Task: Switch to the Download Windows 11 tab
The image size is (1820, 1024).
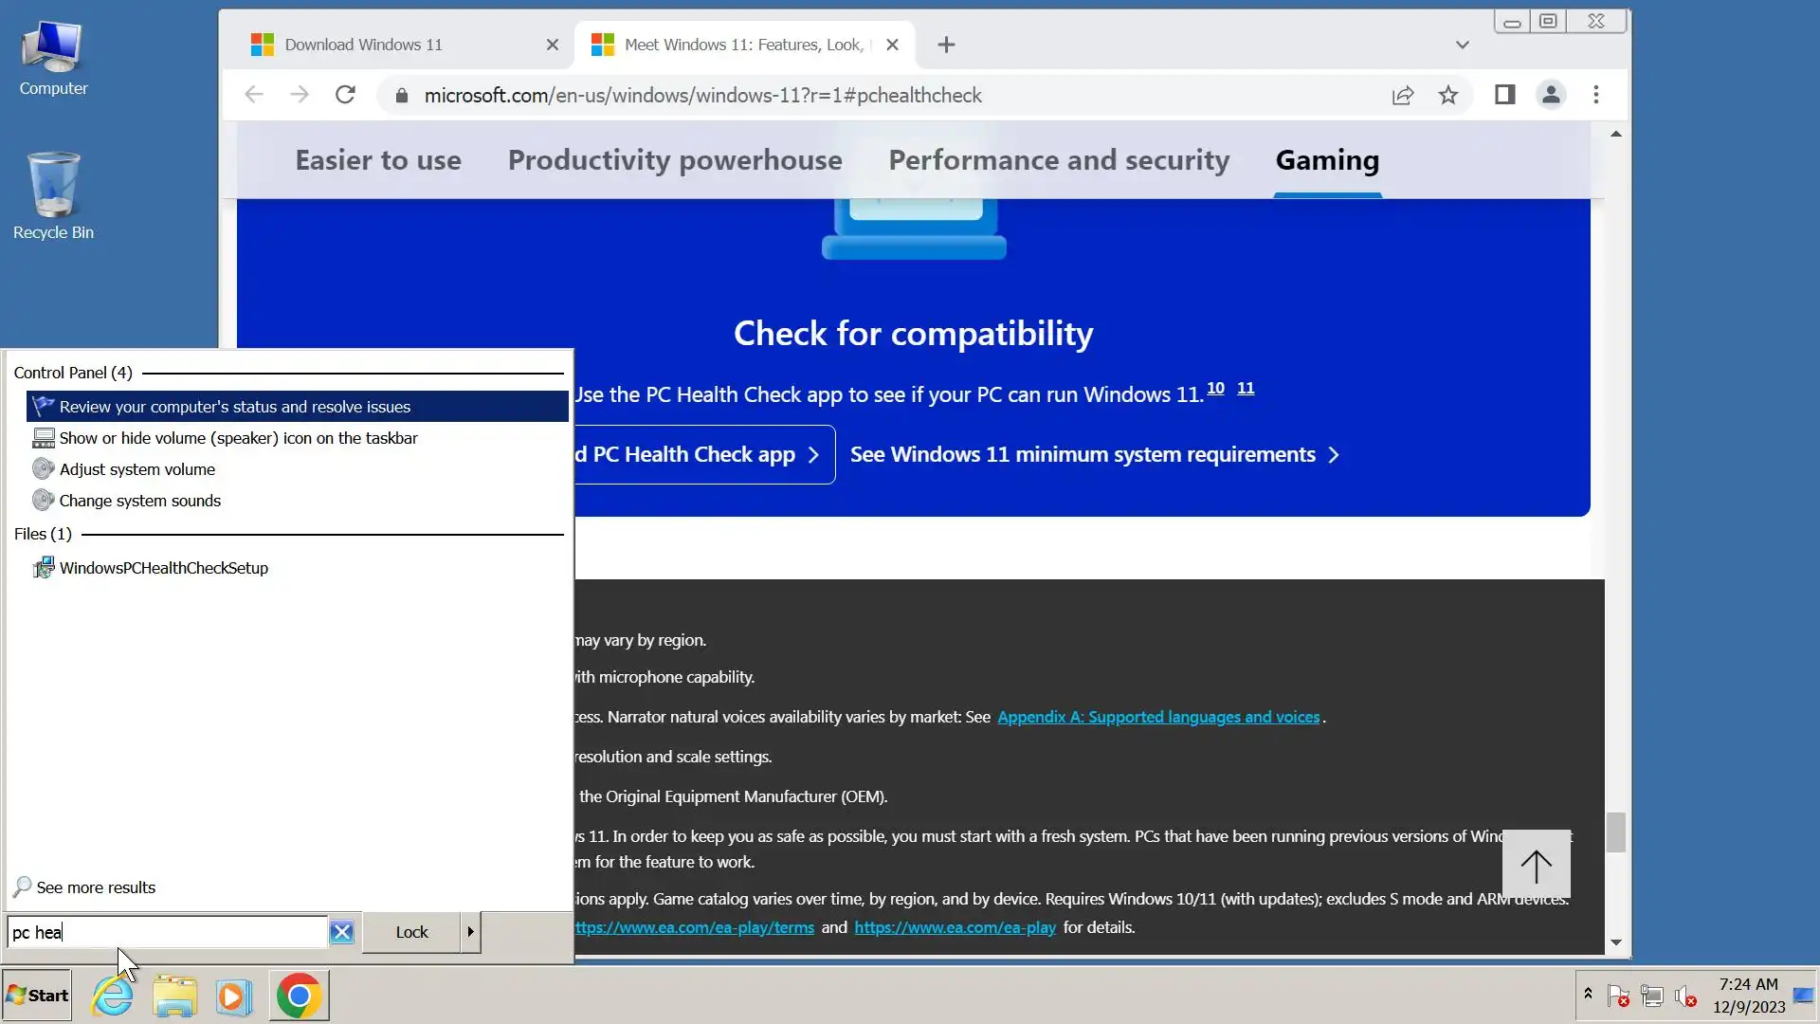Action: tap(363, 45)
